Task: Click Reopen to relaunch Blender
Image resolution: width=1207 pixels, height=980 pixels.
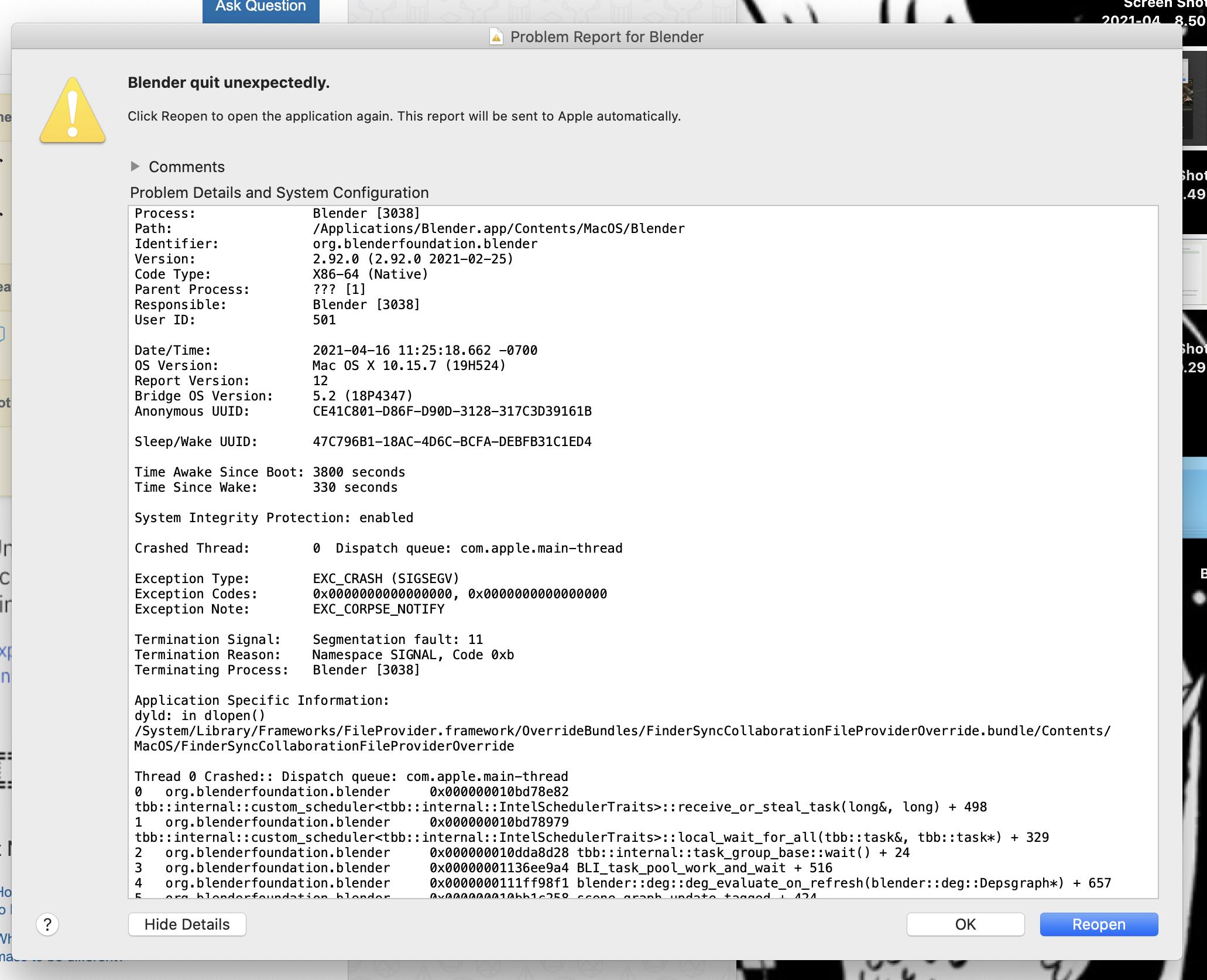Action: (x=1098, y=924)
